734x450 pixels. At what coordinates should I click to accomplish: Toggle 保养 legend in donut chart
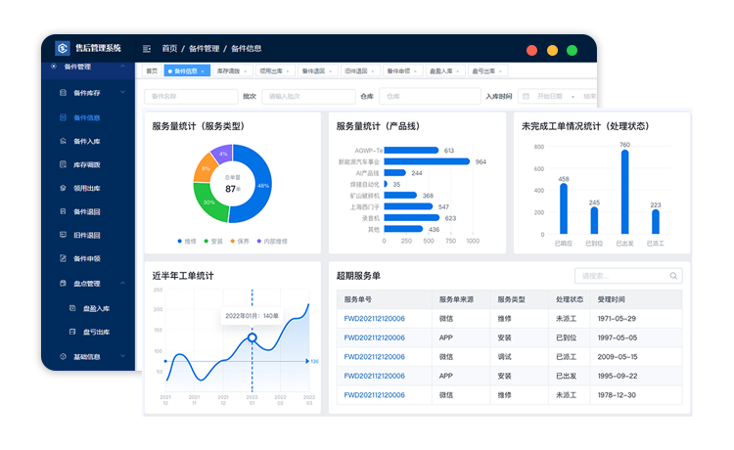[x=240, y=242]
